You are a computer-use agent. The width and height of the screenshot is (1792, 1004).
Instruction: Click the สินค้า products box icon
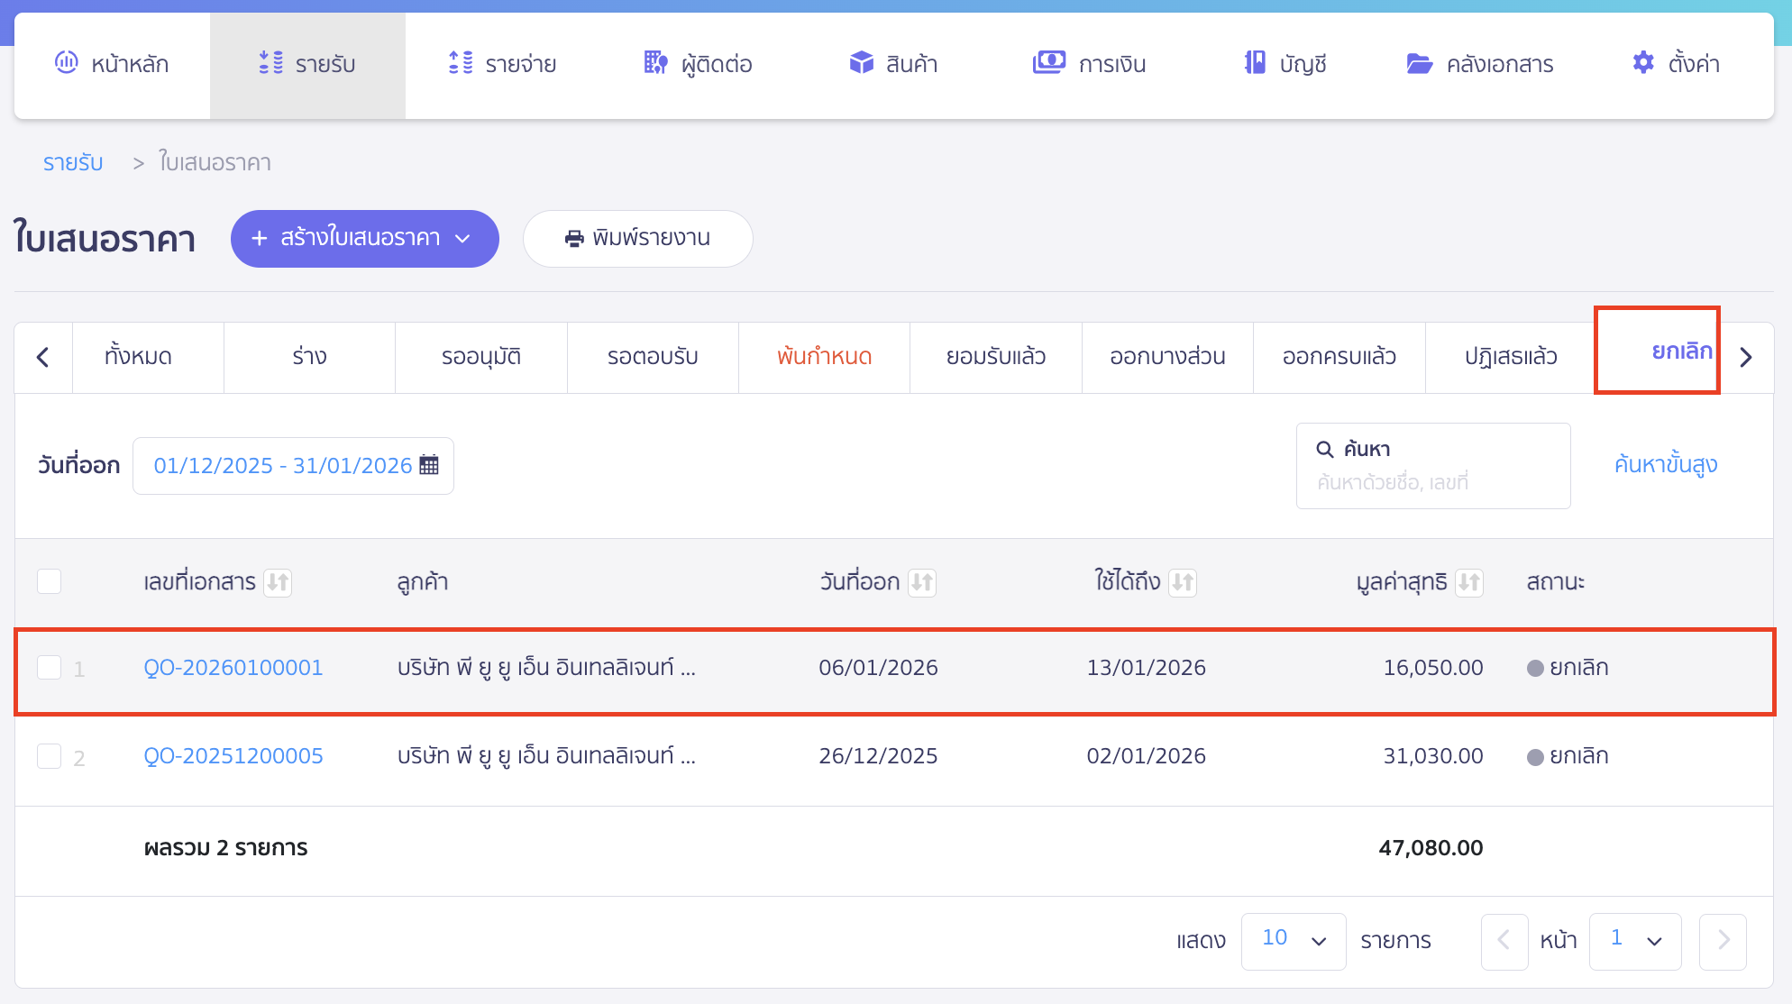(862, 63)
